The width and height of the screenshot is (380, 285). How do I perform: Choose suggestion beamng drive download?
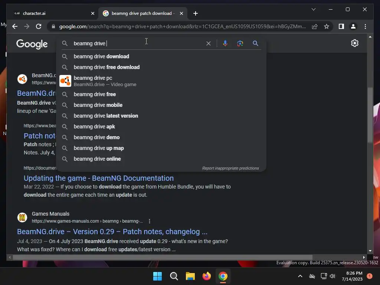[161, 56]
